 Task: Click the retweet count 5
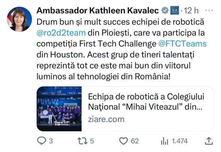coord(92,141)
